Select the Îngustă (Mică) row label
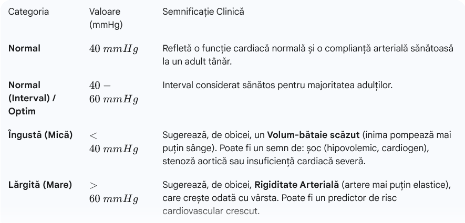 tap(40, 135)
